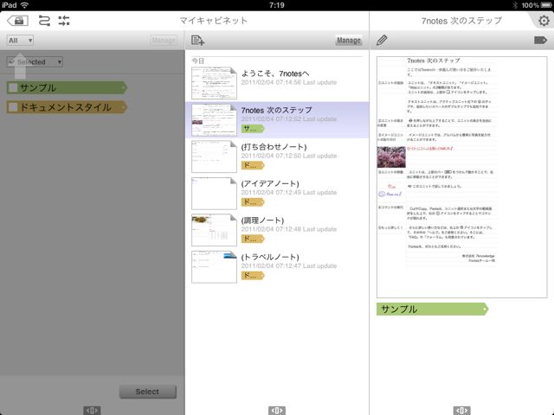Open the document preview page
This screenshot has width=554, height=415.
[461, 176]
